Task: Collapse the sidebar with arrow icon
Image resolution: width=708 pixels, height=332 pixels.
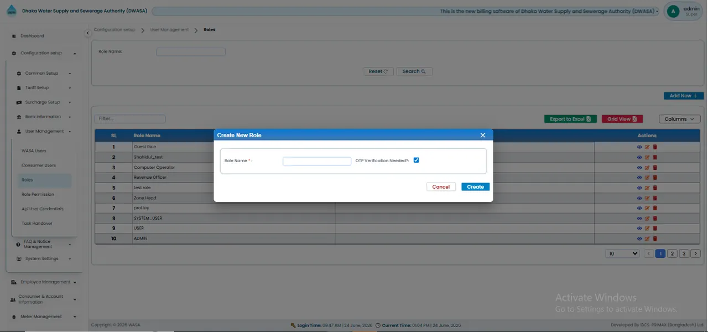Action: 87,34
